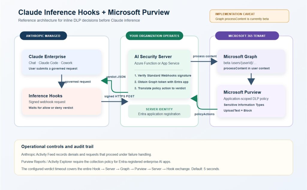Click the "process content" flow label
This screenshot has width=307, height=190.
click(204, 56)
